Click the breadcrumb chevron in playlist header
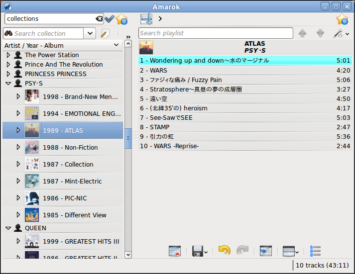The height and width of the screenshot is (274, 355). click(x=160, y=18)
